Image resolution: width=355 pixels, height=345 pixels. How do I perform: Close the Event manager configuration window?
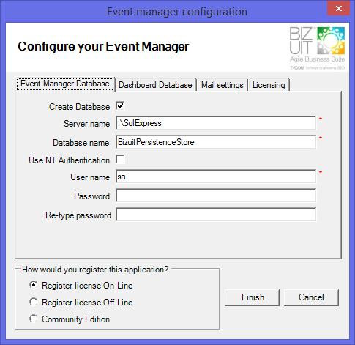tap(338, 9)
